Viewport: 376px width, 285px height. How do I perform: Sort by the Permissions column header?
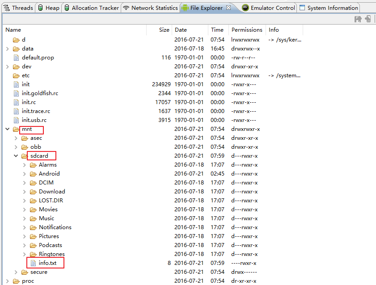(247, 30)
